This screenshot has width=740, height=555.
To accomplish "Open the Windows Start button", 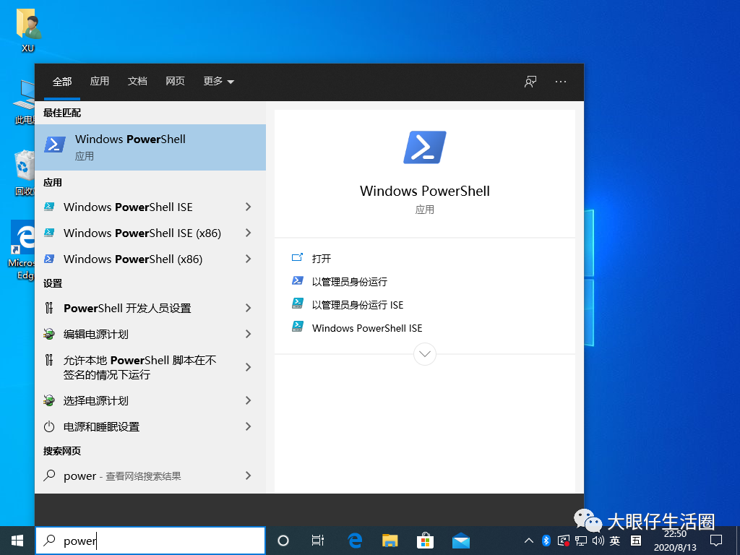I will pyautogui.click(x=17, y=541).
